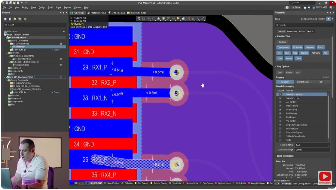The image size is (336, 190).
Task: Collapse the Board Information section
Action: point(276,156)
